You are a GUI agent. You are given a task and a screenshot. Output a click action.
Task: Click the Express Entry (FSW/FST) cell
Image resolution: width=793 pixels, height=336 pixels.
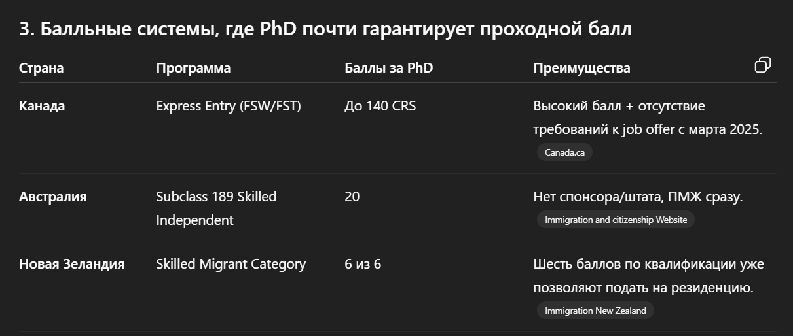coord(229,106)
